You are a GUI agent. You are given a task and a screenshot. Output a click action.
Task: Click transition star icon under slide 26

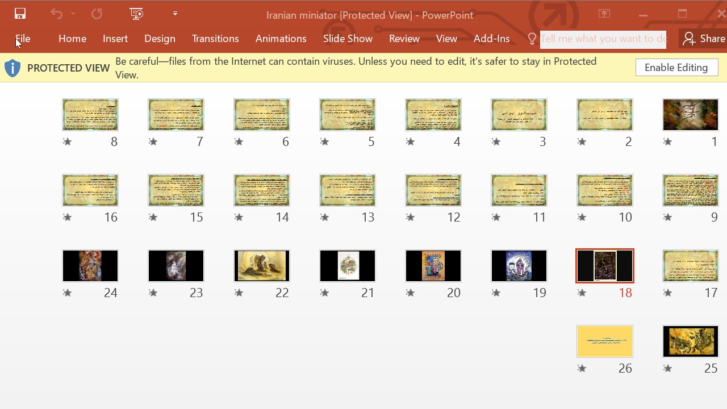pos(582,368)
